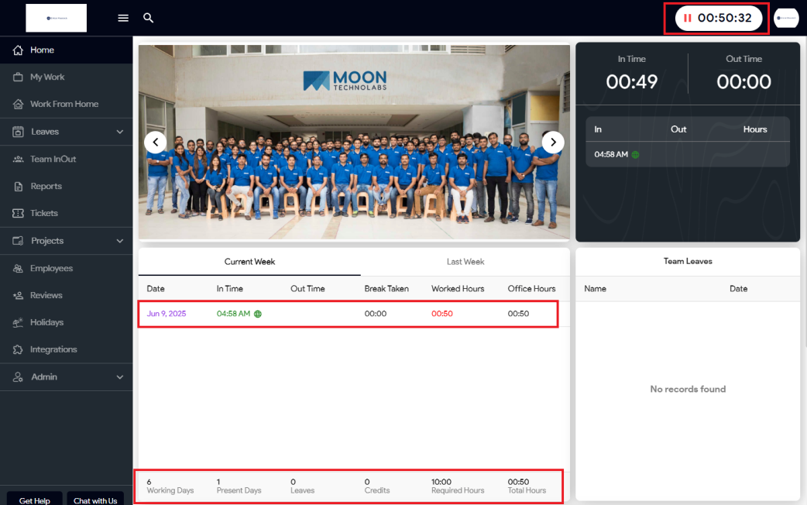807x505 pixels.
Task: Select the Current Week tab
Action: click(x=249, y=262)
